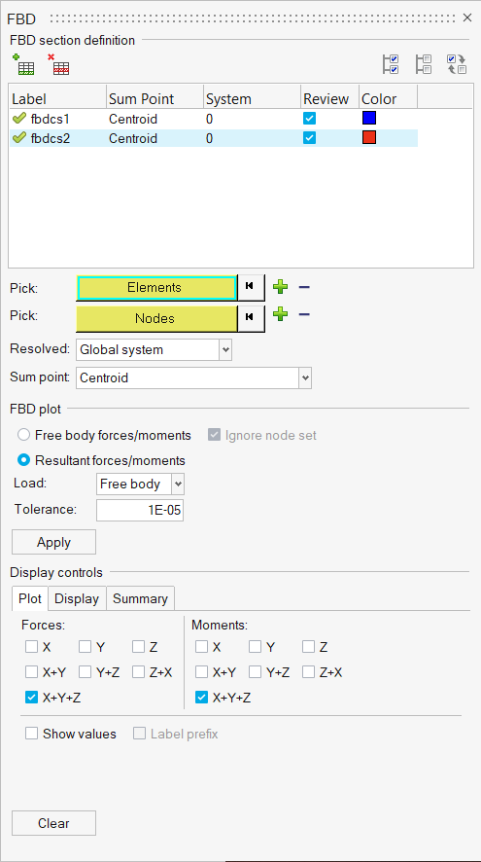Delete the selected FBD section row
The image size is (481, 862).
58,65
